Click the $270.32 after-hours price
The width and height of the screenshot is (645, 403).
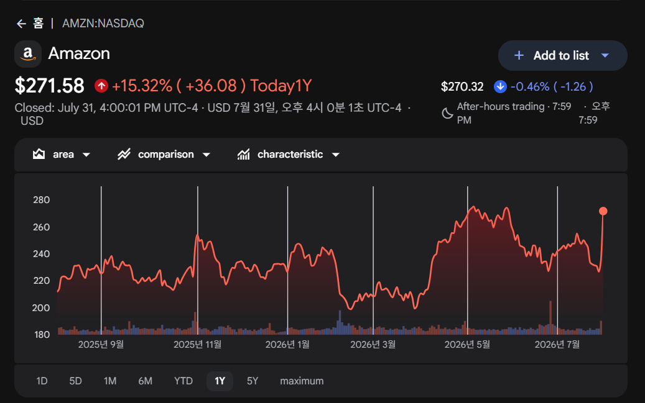coord(462,87)
